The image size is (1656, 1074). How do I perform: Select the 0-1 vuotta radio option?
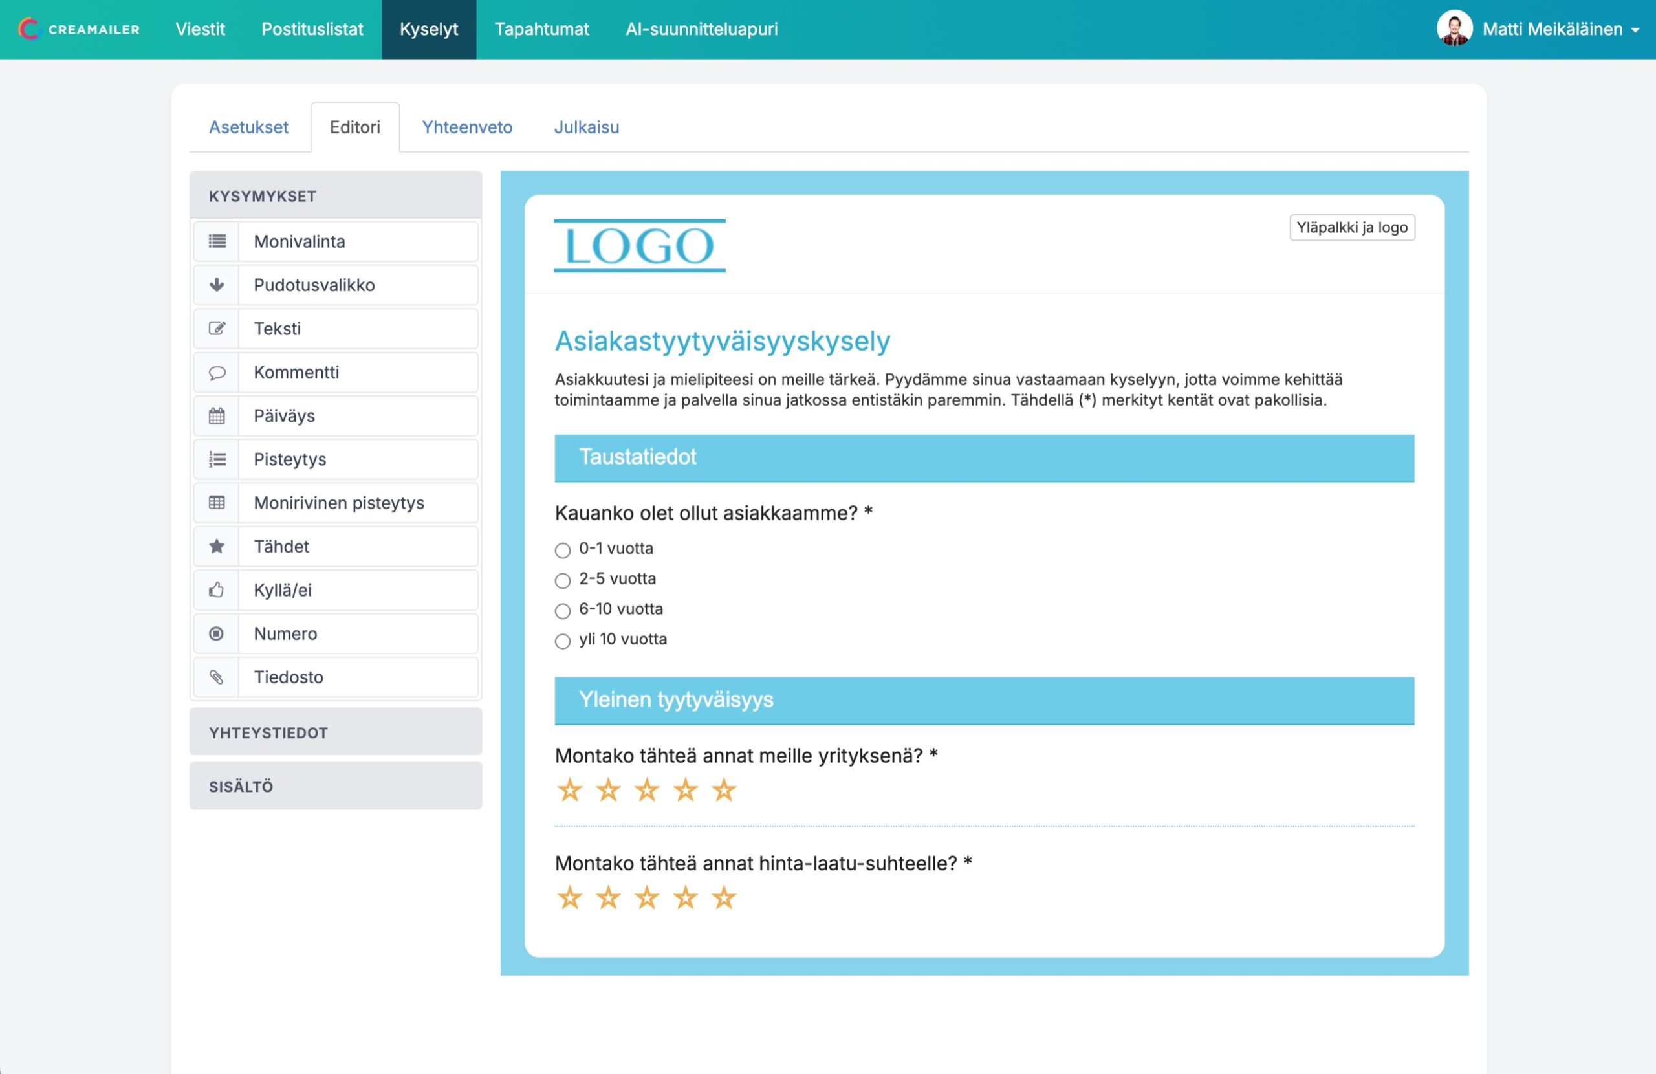coord(562,550)
